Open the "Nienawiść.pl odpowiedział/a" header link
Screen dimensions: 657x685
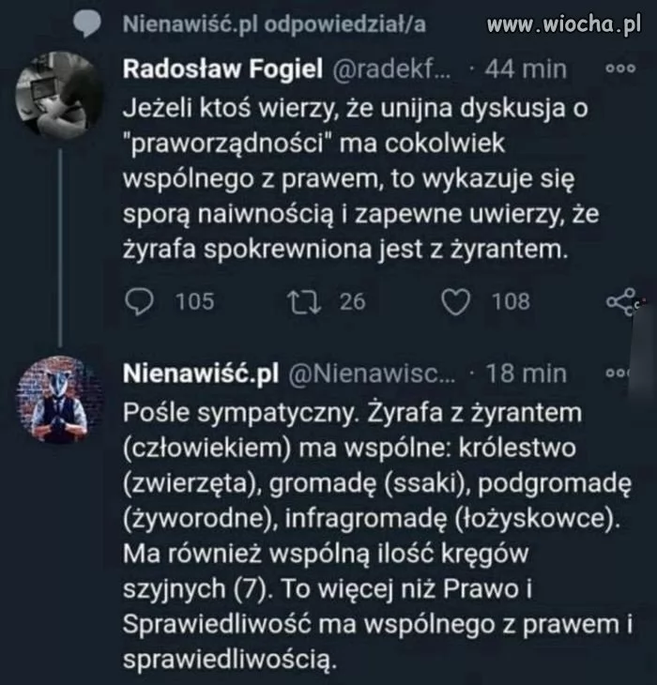pyautogui.click(x=274, y=25)
